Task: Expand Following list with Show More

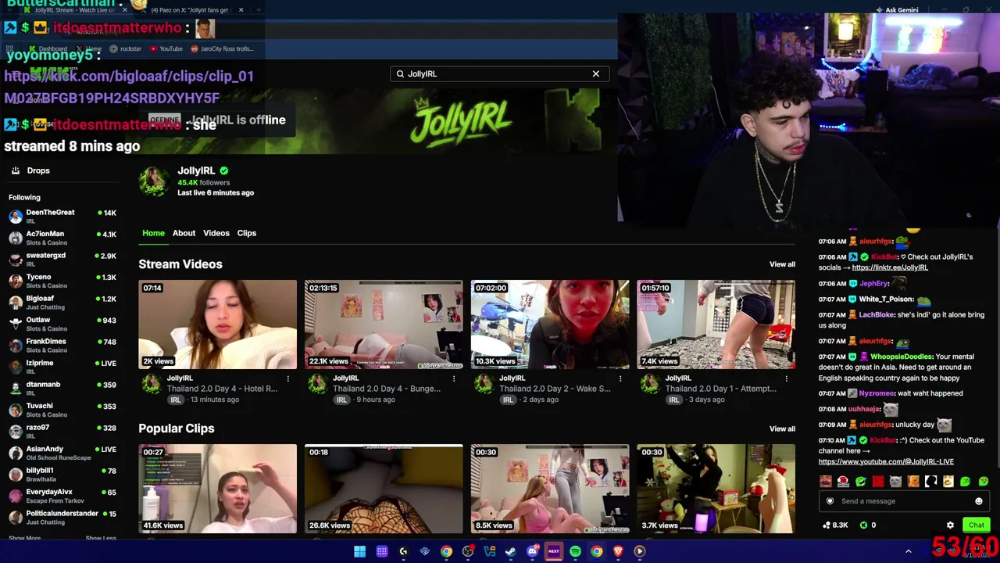Action: point(24,538)
